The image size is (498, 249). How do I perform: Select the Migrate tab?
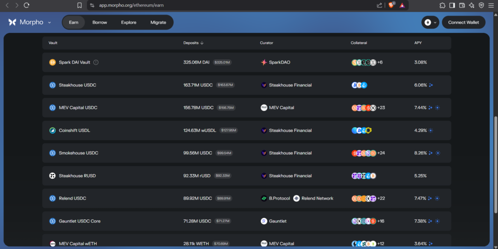pyautogui.click(x=158, y=22)
